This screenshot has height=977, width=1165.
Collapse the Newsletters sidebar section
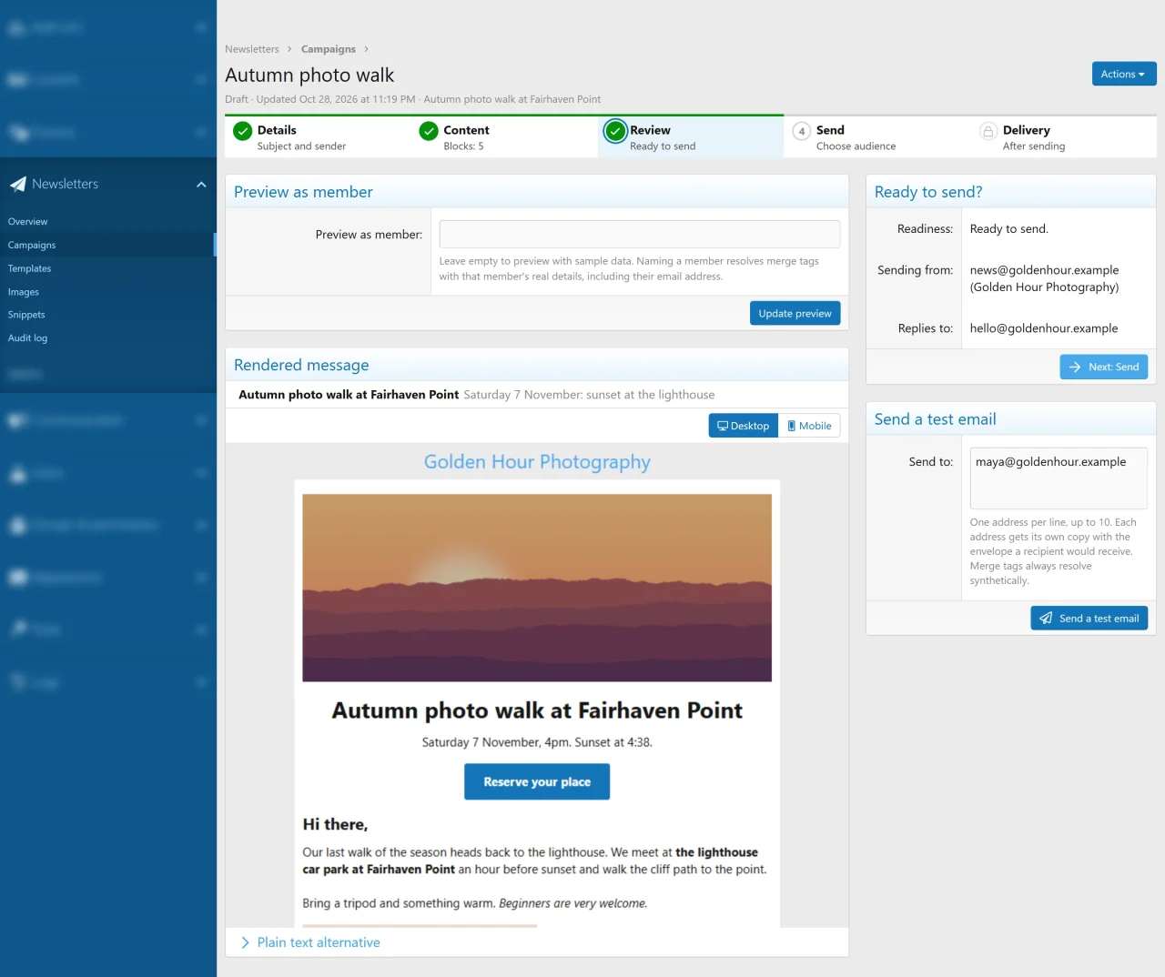pos(201,185)
